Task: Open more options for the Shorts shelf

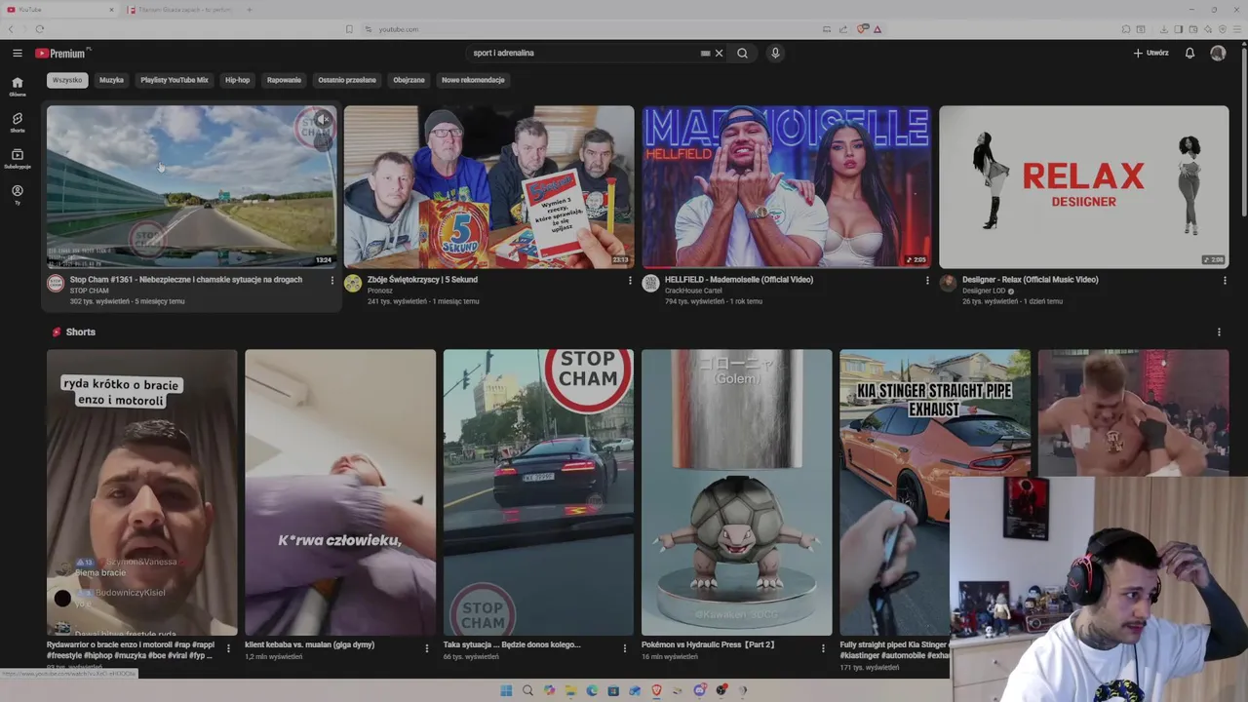Action: (x=1219, y=332)
